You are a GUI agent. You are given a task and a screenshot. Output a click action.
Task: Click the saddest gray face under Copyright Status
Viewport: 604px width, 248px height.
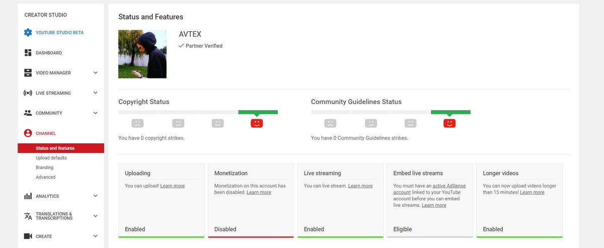(x=137, y=123)
